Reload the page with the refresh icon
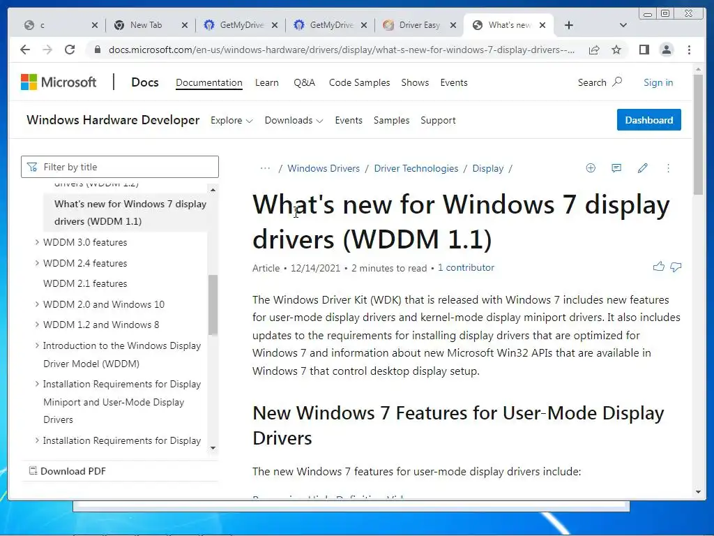 (70, 50)
